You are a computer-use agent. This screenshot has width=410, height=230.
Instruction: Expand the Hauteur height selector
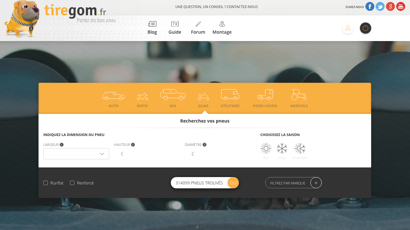(x=147, y=154)
